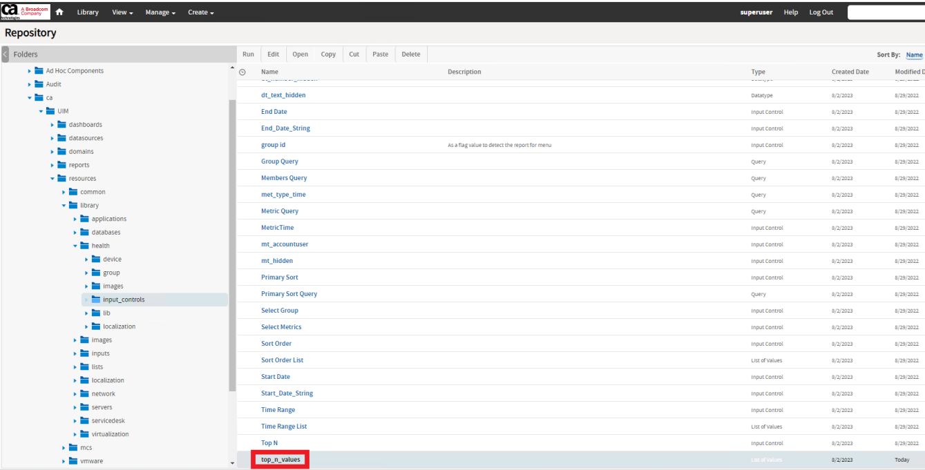Click the Home icon in top bar
Screen dimensions: 925x470
tap(59, 12)
